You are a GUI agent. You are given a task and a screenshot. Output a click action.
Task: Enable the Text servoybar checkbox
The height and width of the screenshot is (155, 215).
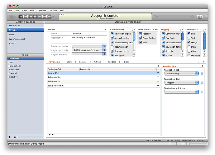point(189,38)
